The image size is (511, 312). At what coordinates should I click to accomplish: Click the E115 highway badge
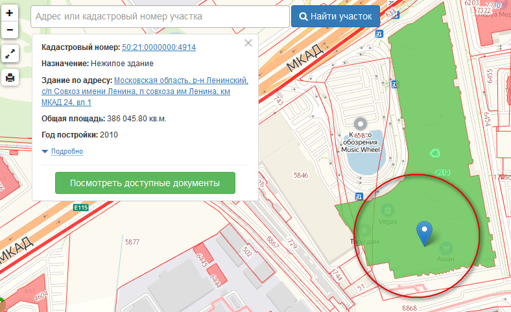(x=80, y=208)
